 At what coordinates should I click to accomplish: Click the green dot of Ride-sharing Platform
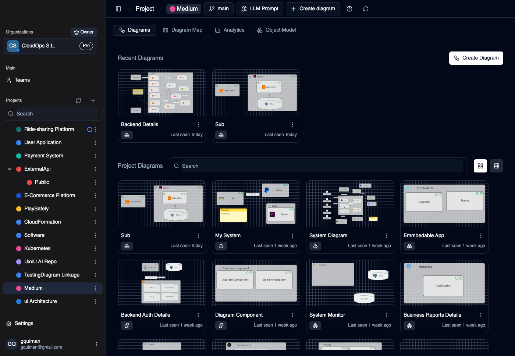coord(19,129)
